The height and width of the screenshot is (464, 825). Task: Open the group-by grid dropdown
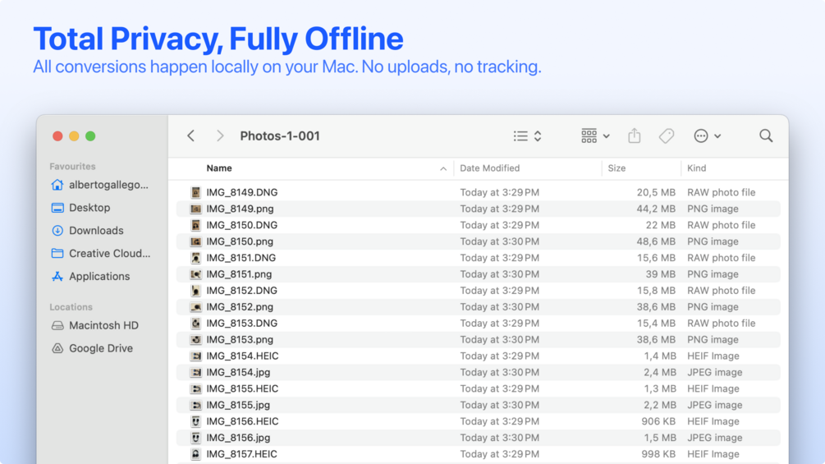pyautogui.click(x=595, y=136)
